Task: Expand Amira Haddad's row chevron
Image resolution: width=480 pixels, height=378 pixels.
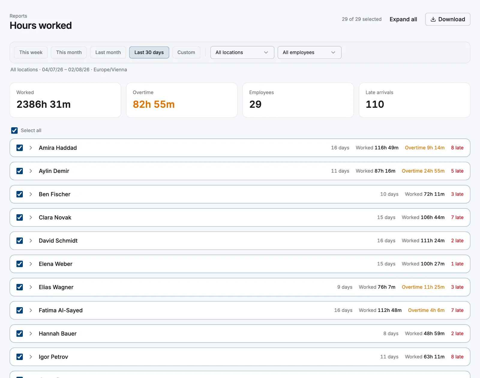Action: (31, 148)
